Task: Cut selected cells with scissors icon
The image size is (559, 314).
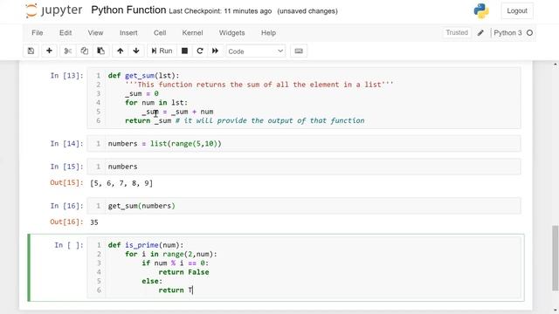Action: click(x=68, y=51)
